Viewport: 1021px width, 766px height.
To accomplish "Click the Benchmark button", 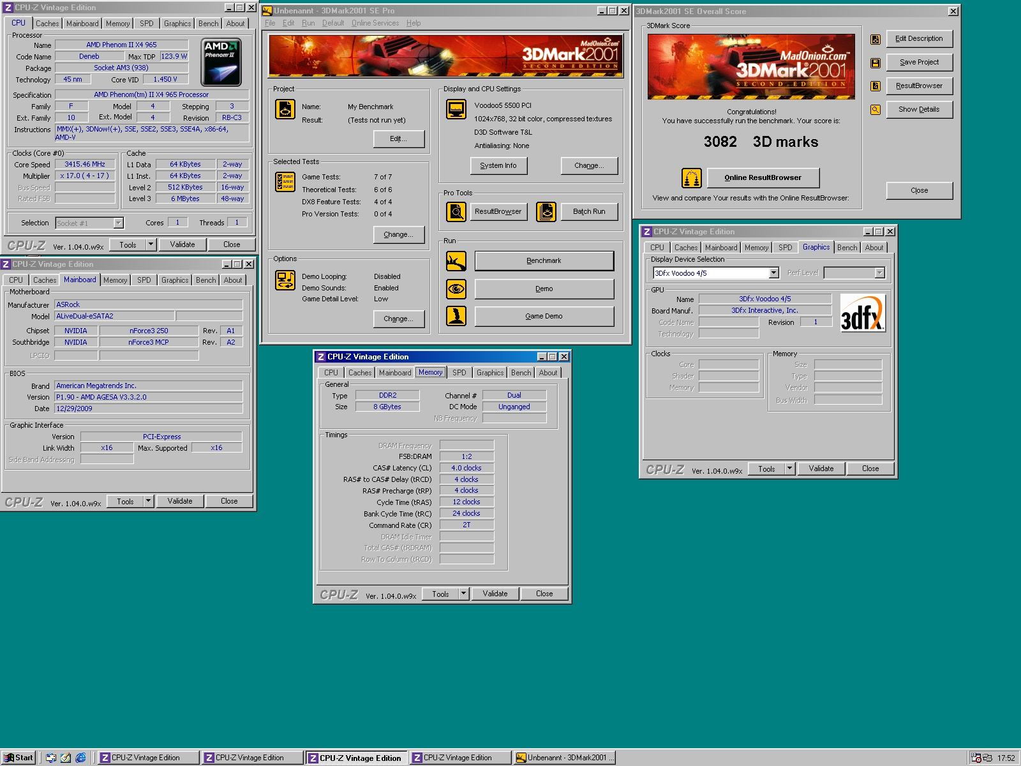I will click(x=544, y=260).
